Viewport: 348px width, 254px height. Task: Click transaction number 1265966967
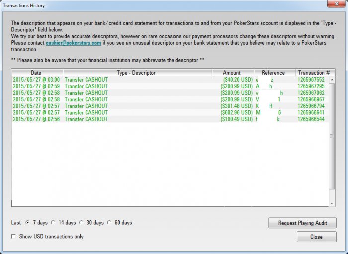[311, 99]
